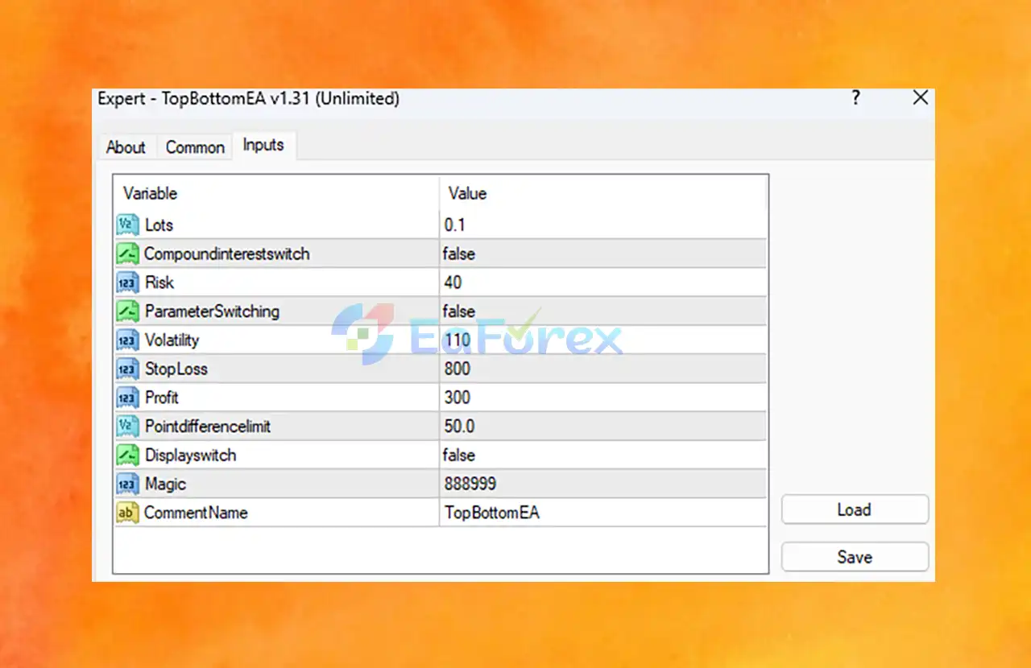1031x668 pixels.
Task: Select the Volatility value 110 field
Action: click(x=602, y=340)
